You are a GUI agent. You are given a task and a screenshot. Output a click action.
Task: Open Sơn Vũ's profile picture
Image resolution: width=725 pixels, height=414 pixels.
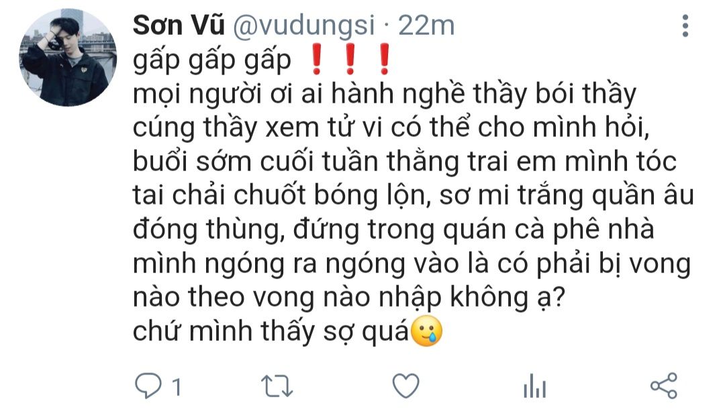click(68, 58)
